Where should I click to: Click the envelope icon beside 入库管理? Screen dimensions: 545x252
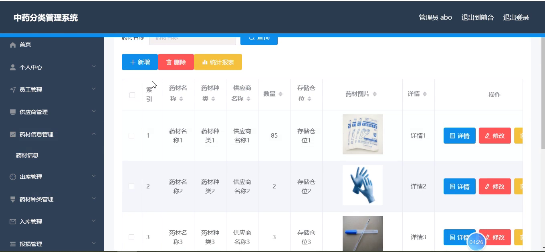[x=13, y=222]
